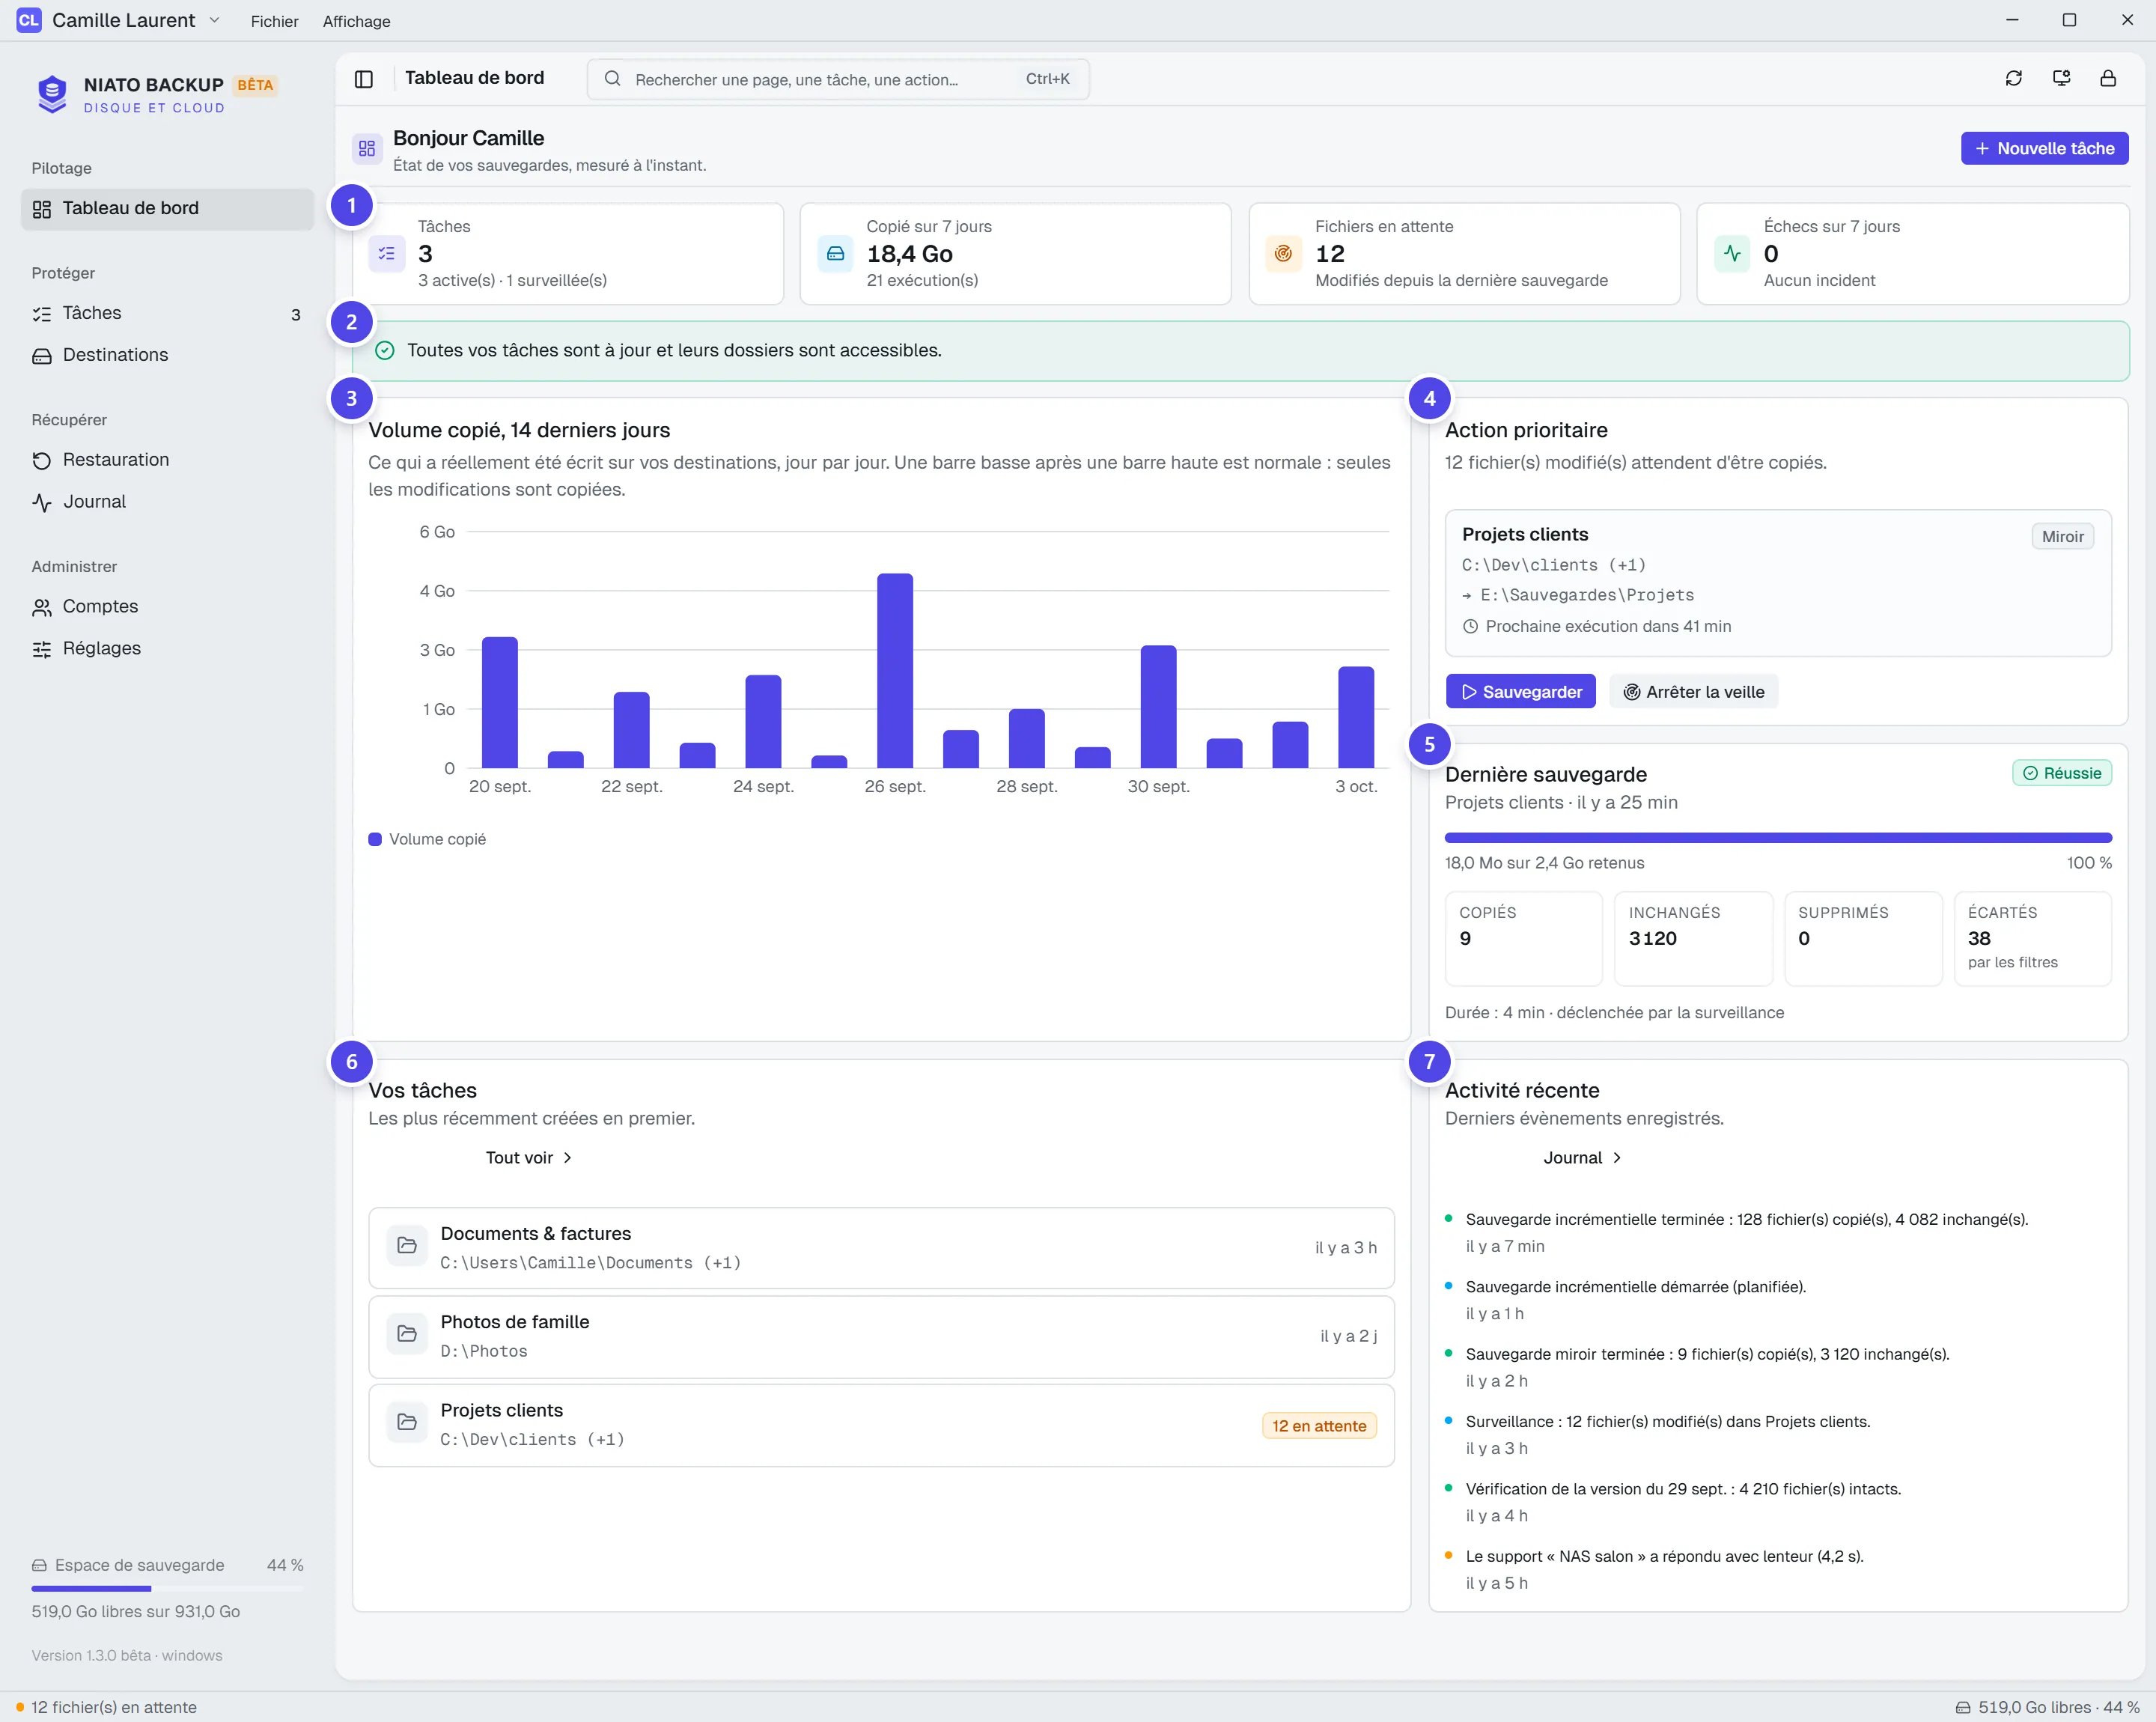The width and height of the screenshot is (2156, 1722).
Task: Open the Affichage menu
Action: [356, 21]
